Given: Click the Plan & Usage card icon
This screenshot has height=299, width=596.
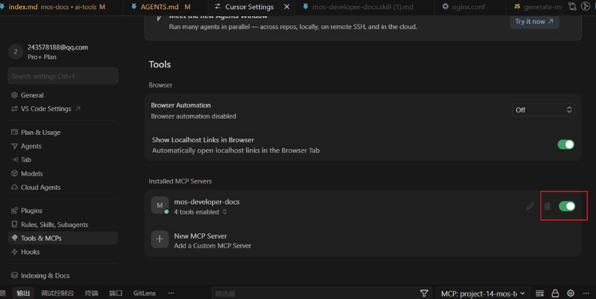Looking at the screenshot, I should [x=15, y=132].
